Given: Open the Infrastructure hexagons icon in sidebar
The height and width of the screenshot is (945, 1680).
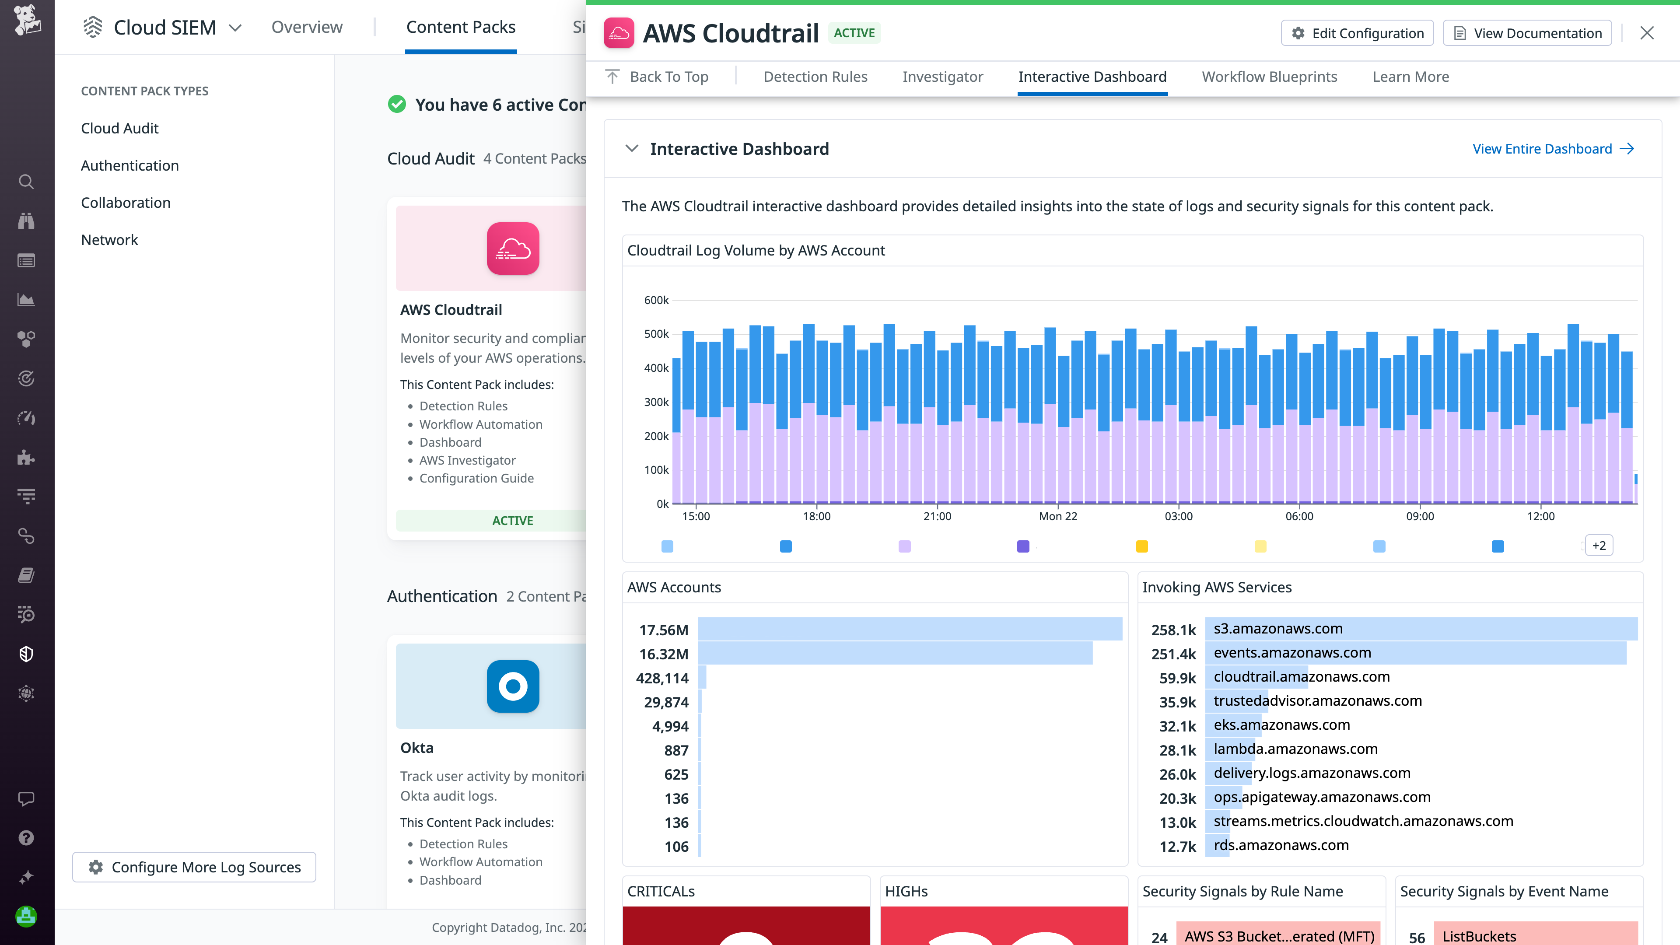Looking at the screenshot, I should click(x=26, y=339).
